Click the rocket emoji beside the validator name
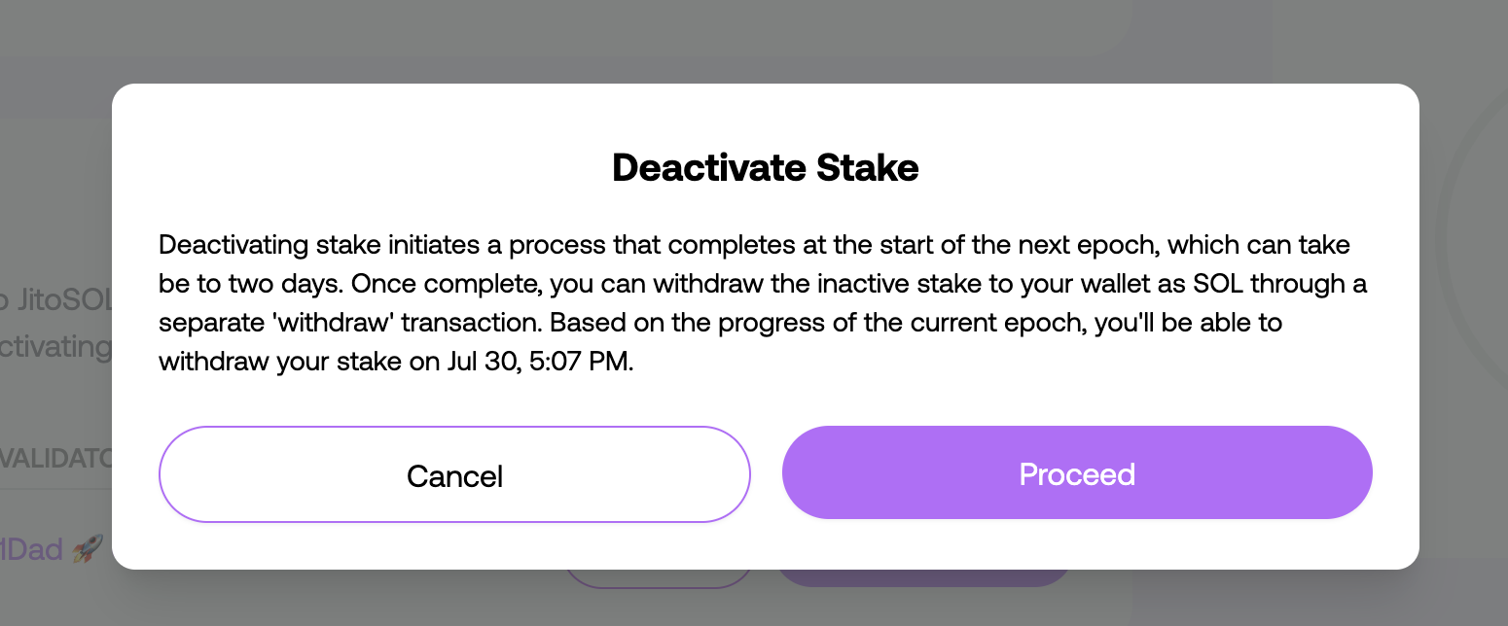Screen dimensions: 1508x626 click(88, 550)
